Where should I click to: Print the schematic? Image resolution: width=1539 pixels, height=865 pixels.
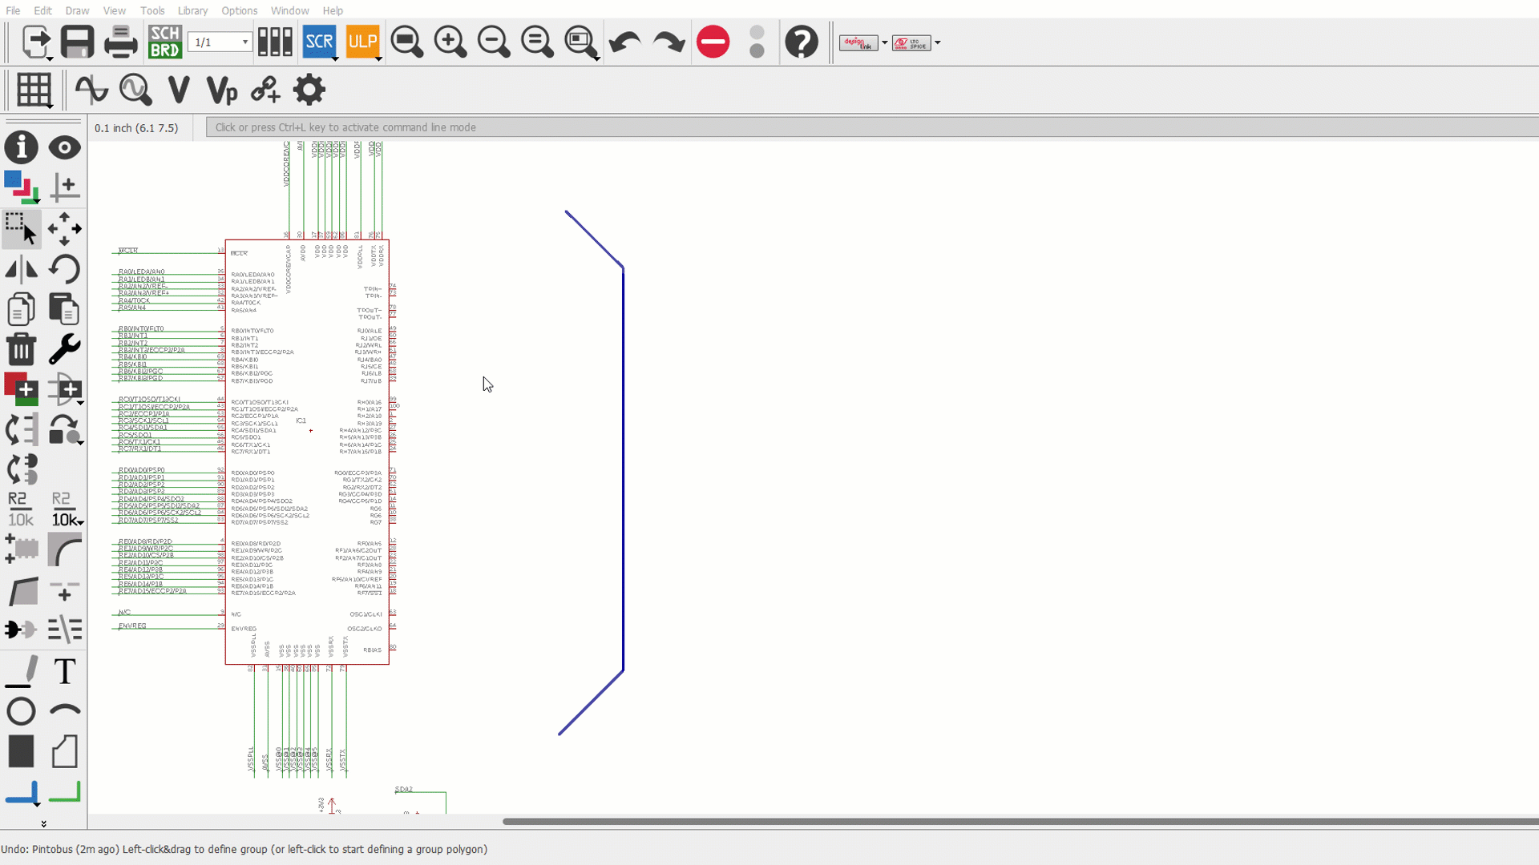121,42
